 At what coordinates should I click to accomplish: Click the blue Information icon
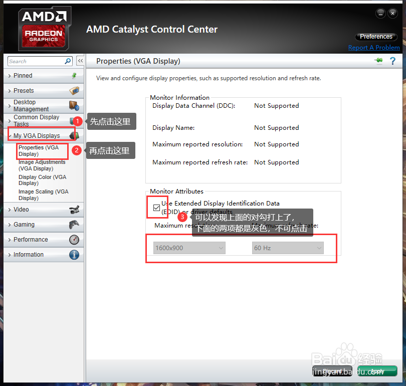coord(74,255)
